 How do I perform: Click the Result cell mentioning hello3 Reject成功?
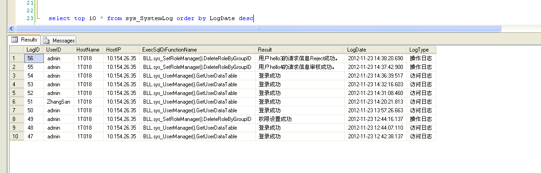tap(300, 58)
